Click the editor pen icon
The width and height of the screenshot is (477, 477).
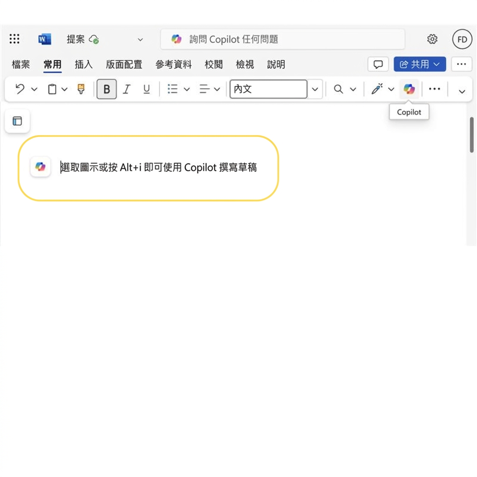377,89
